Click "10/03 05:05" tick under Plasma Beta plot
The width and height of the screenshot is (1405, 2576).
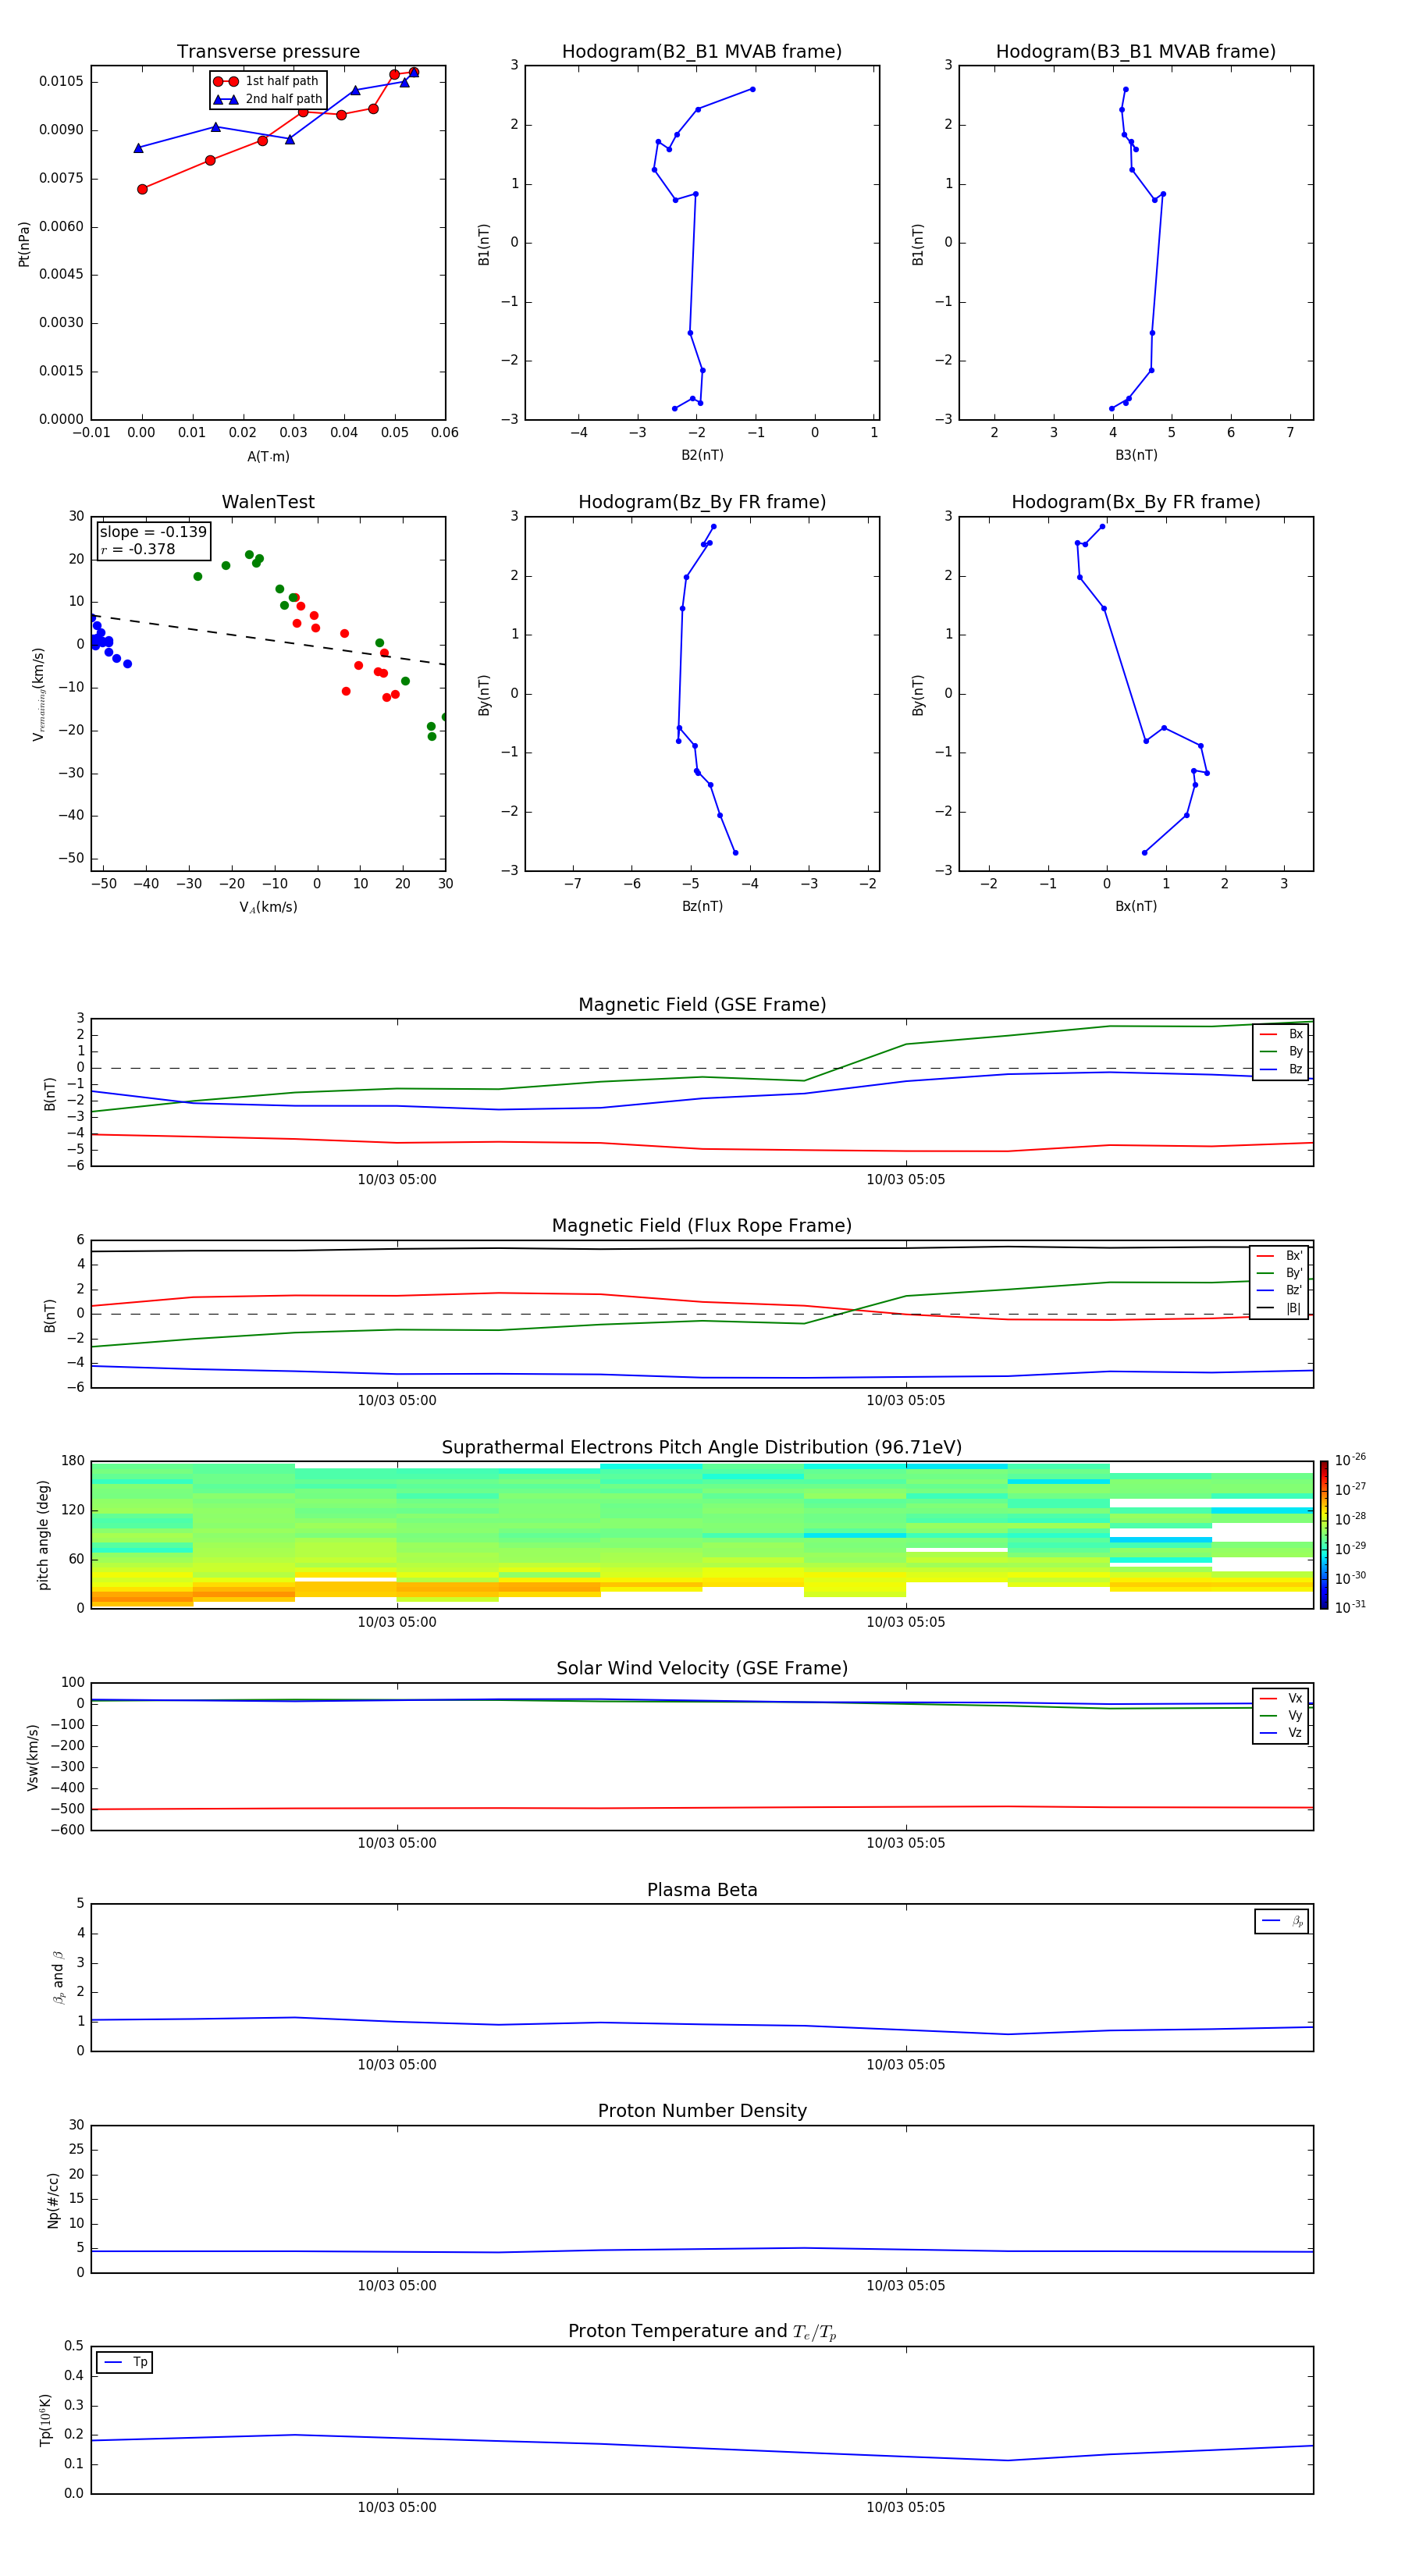[906, 2065]
